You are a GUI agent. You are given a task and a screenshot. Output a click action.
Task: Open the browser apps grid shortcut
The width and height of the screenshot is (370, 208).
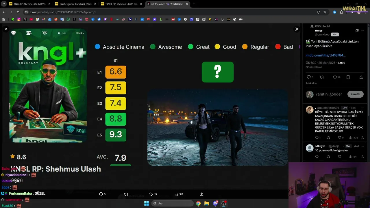(4, 19)
